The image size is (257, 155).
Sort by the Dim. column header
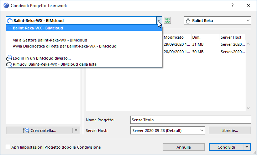(x=205, y=37)
